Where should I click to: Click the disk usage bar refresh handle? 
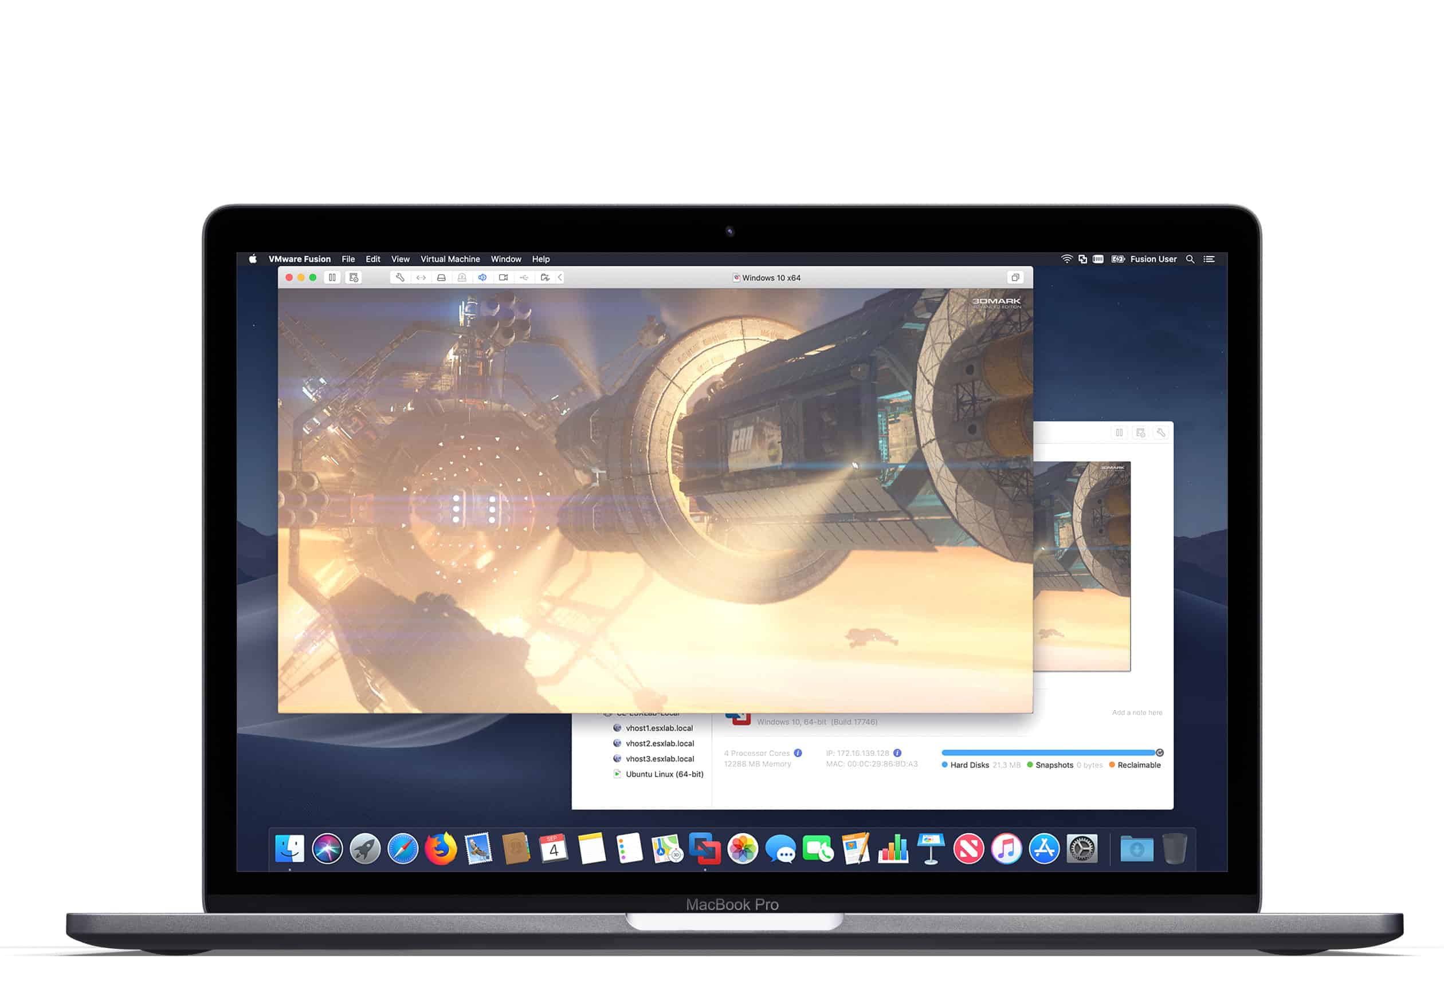click(x=1159, y=753)
